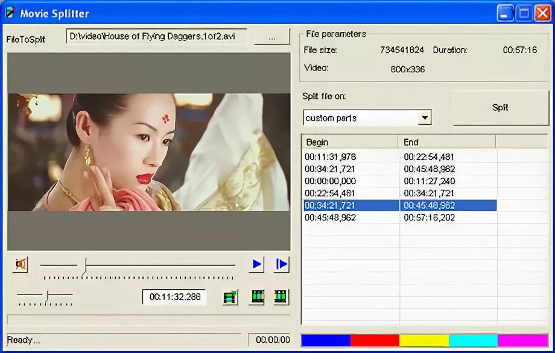Image resolution: width=555 pixels, height=353 pixels.
Task: Click the video resolution 800x336
Action: click(407, 69)
